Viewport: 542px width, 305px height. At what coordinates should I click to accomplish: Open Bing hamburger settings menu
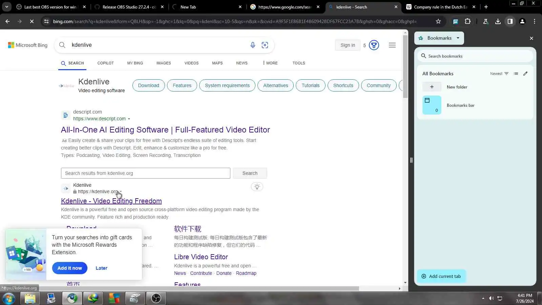pyautogui.click(x=392, y=45)
